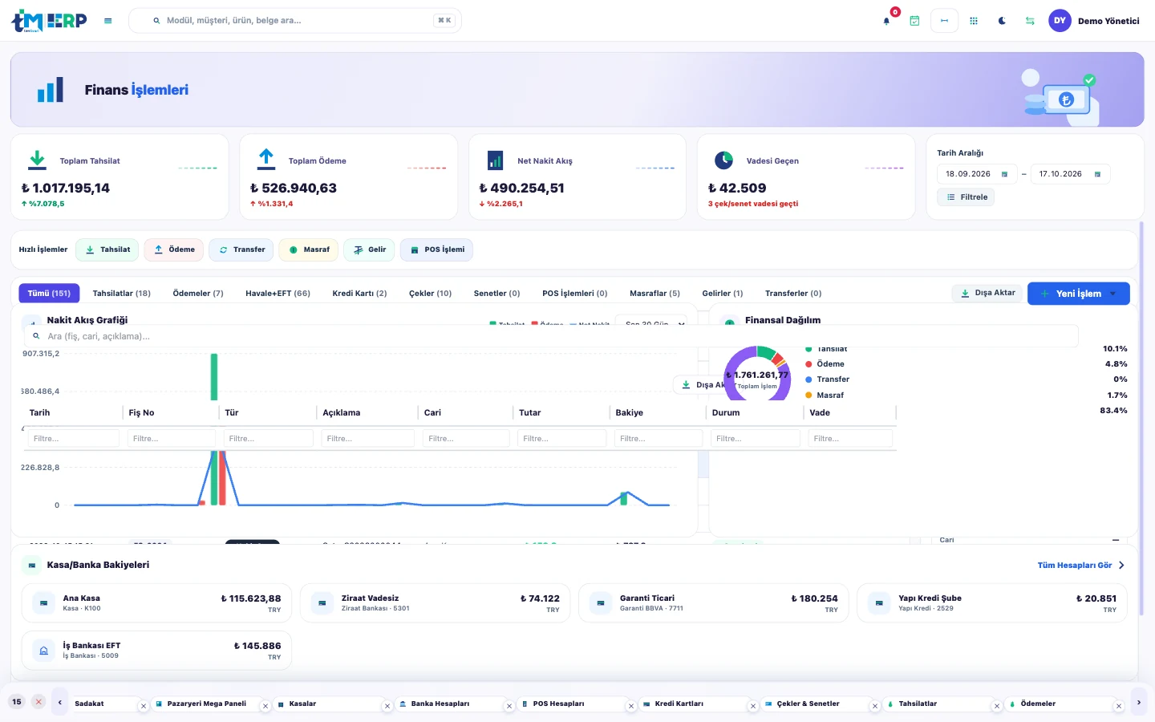
Task: Toggle the sidebar hamburger menu icon
Action: click(x=108, y=21)
